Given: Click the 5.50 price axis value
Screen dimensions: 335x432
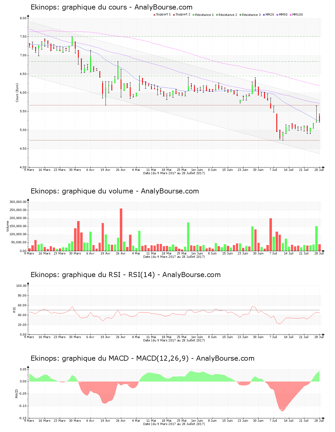Looking at the screenshot, I should pos(23,111).
